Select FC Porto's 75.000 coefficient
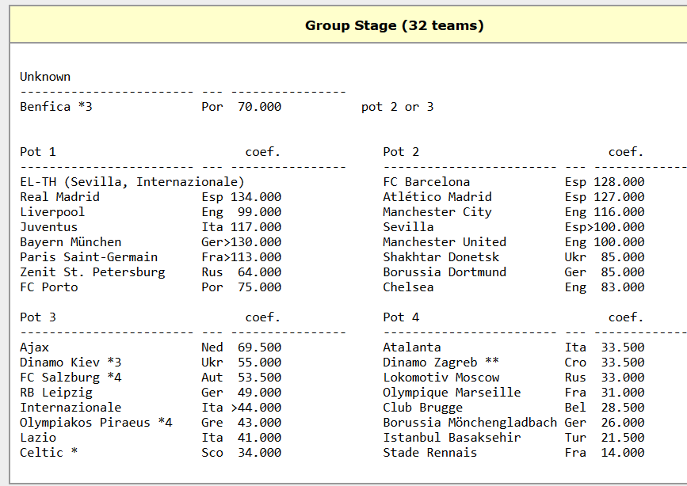The width and height of the screenshot is (687, 486). (x=259, y=287)
